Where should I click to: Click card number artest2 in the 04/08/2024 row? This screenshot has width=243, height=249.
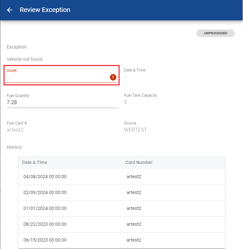[x=134, y=177]
